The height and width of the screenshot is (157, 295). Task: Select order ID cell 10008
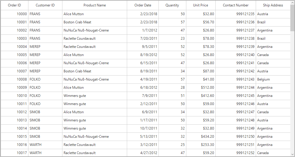click(14, 79)
